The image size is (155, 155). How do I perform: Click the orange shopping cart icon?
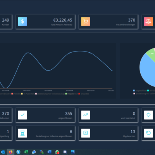[86, 21]
